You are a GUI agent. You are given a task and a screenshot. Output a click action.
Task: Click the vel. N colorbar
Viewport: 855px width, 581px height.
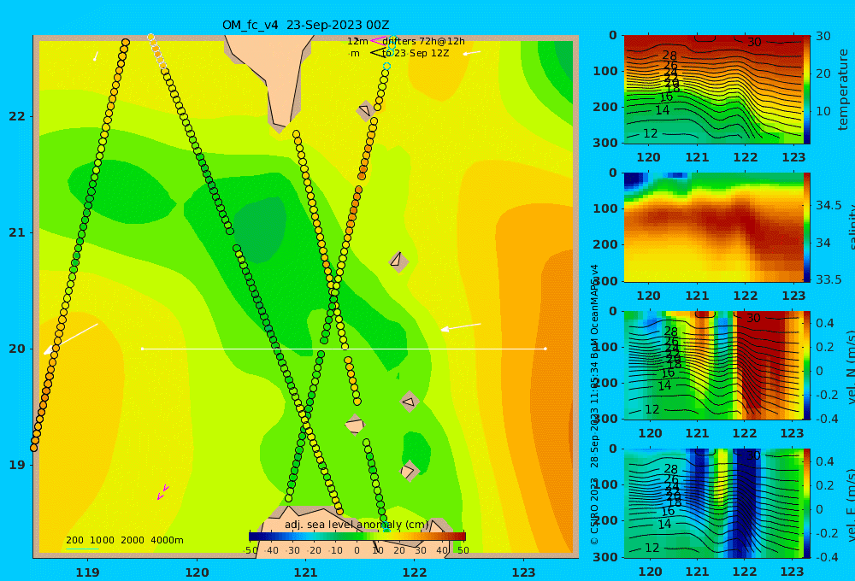coord(806,365)
